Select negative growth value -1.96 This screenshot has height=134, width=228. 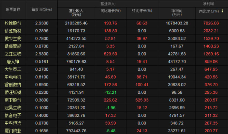tap(111, 108)
